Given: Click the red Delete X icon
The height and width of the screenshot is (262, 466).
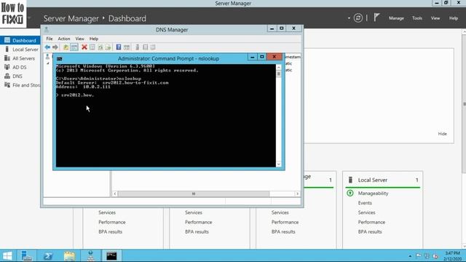Looking at the screenshot, I should (84, 47).
